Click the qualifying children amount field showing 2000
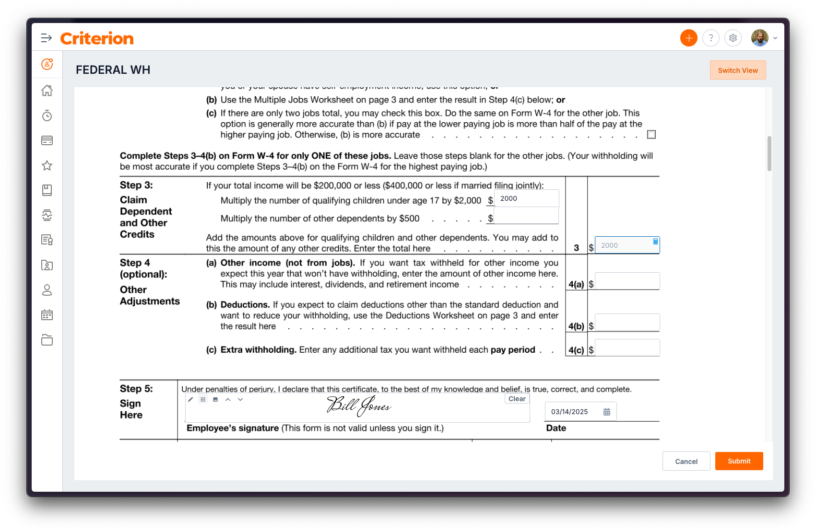The image size is (816, 532). click(x=526, y=198)
